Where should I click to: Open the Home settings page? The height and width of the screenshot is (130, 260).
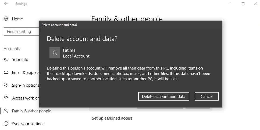click(x=17, y=19)
